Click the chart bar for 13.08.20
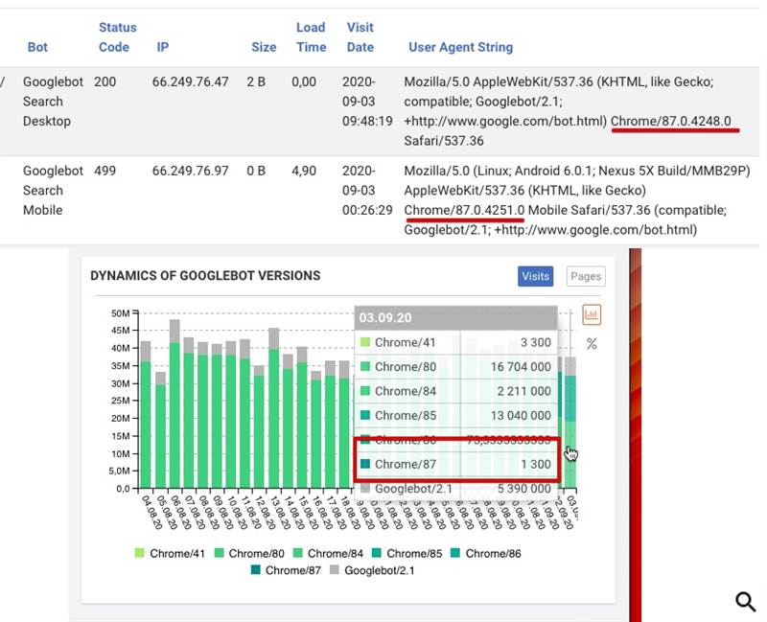 274,408
